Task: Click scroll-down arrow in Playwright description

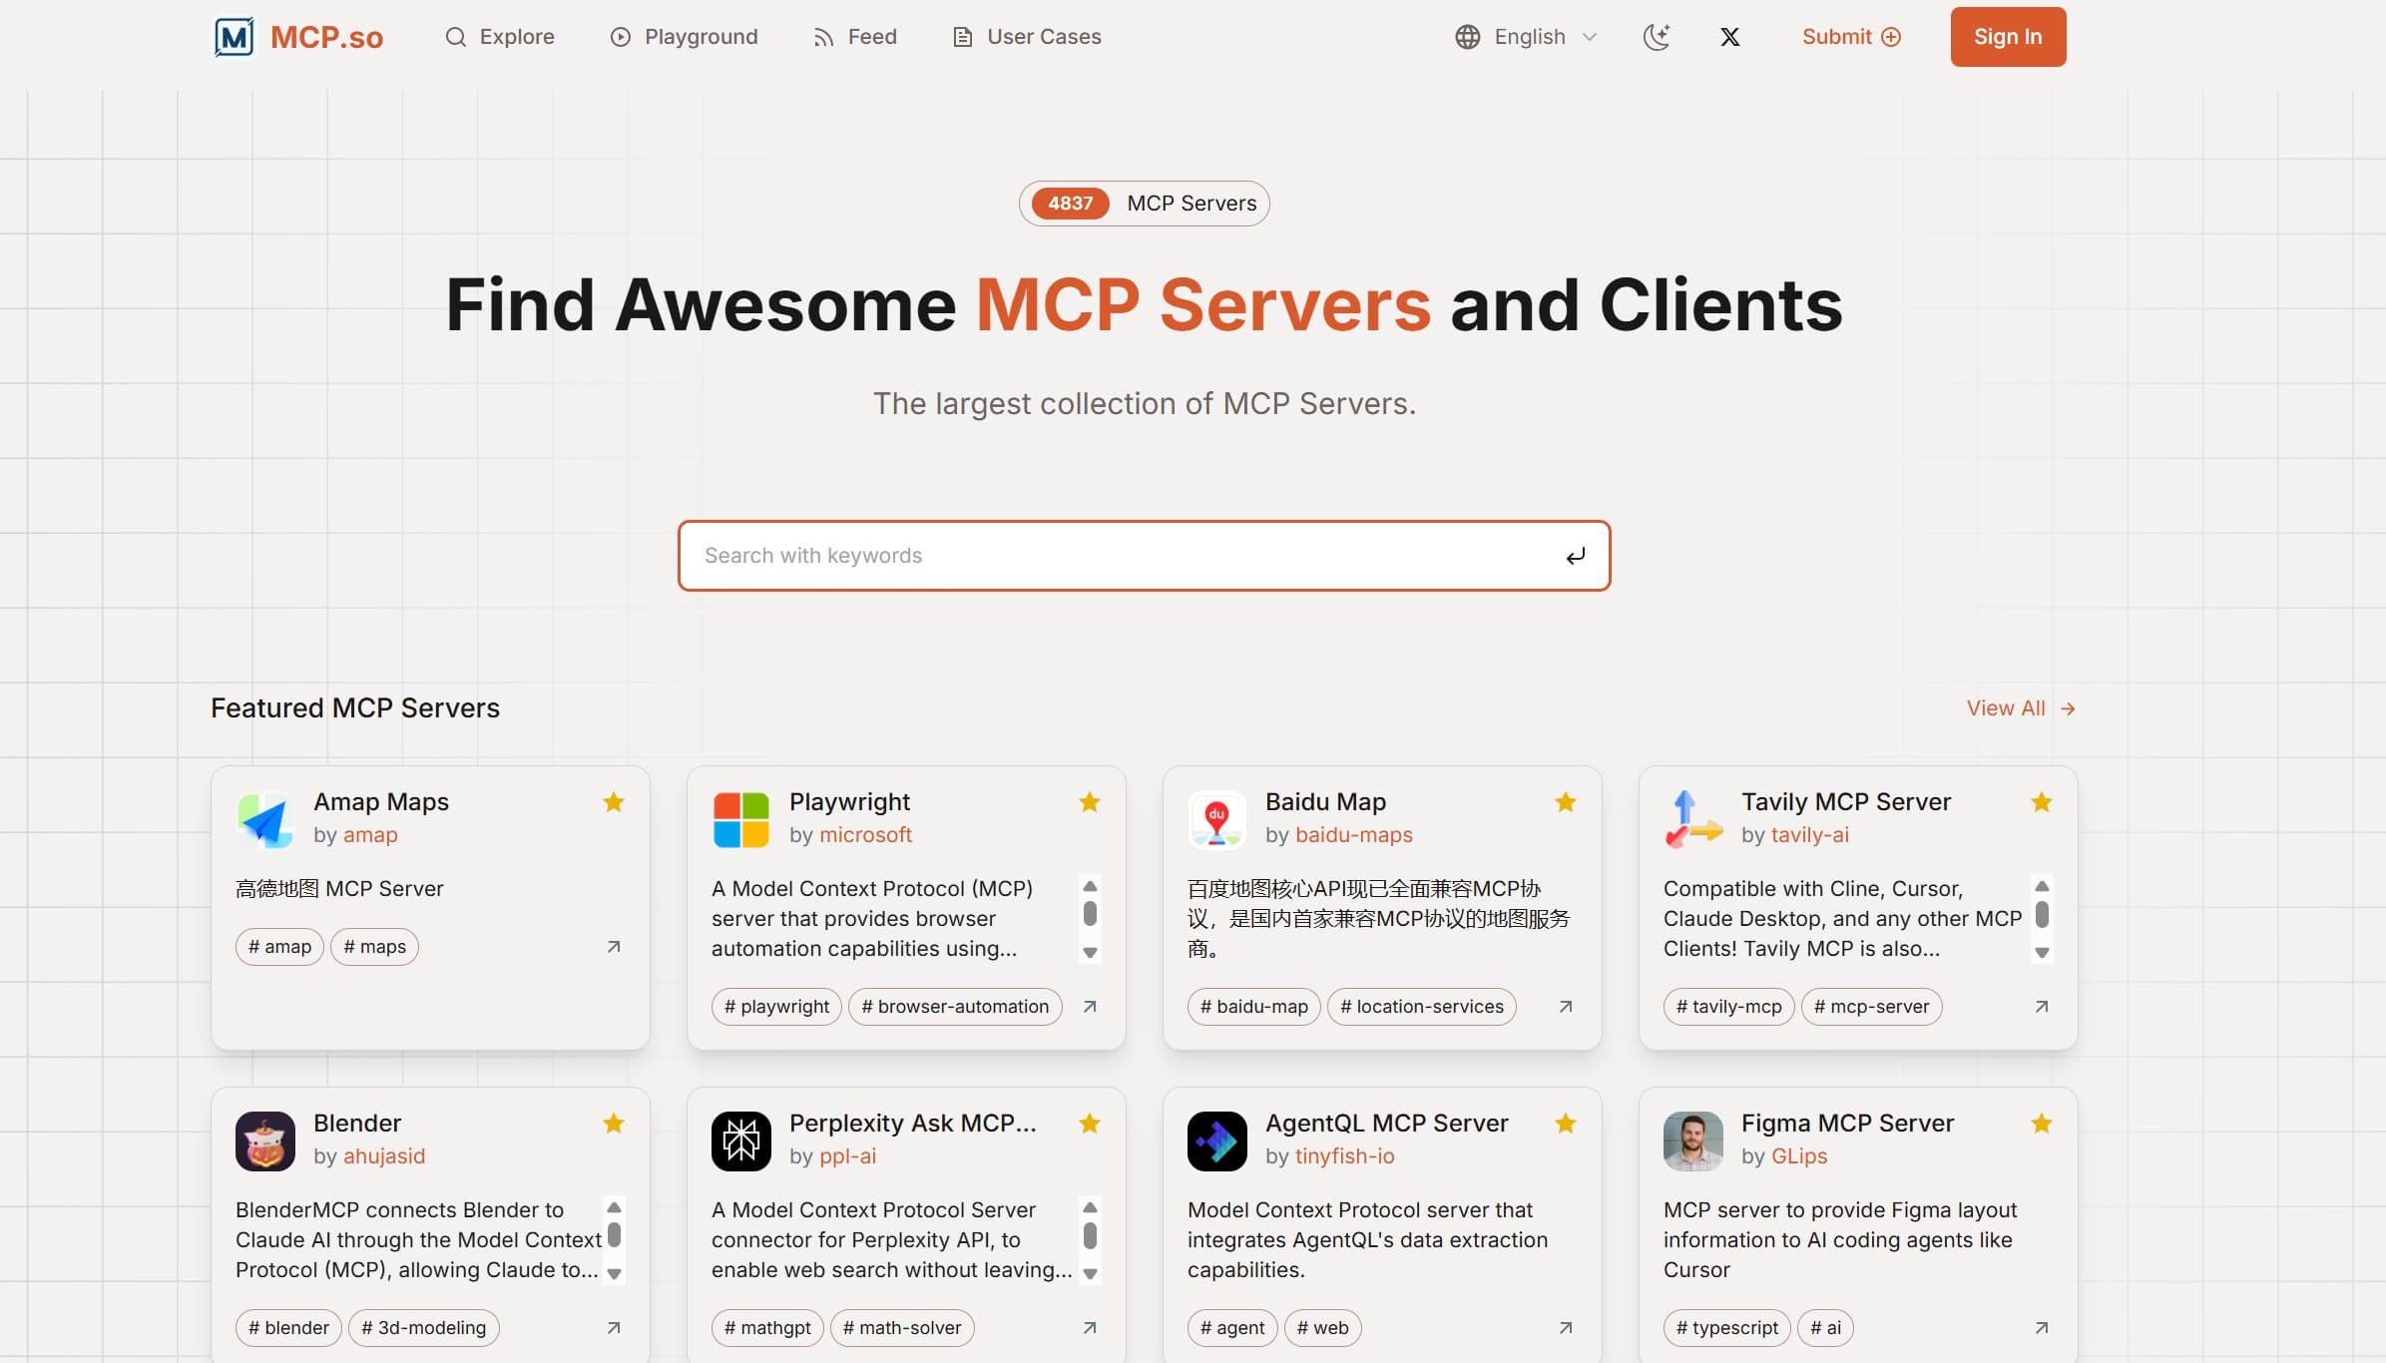Action: (1091, 953)
